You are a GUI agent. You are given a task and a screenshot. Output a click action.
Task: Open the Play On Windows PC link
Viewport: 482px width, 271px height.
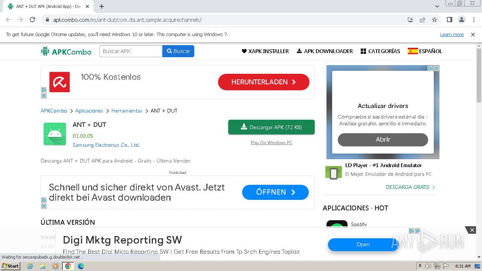[x=272, y=143]
